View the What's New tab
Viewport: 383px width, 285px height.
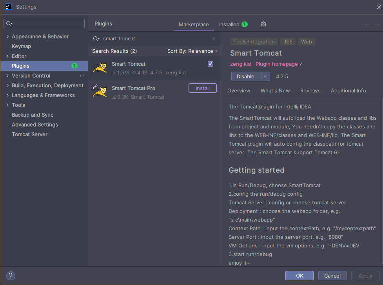pos(275,90)
